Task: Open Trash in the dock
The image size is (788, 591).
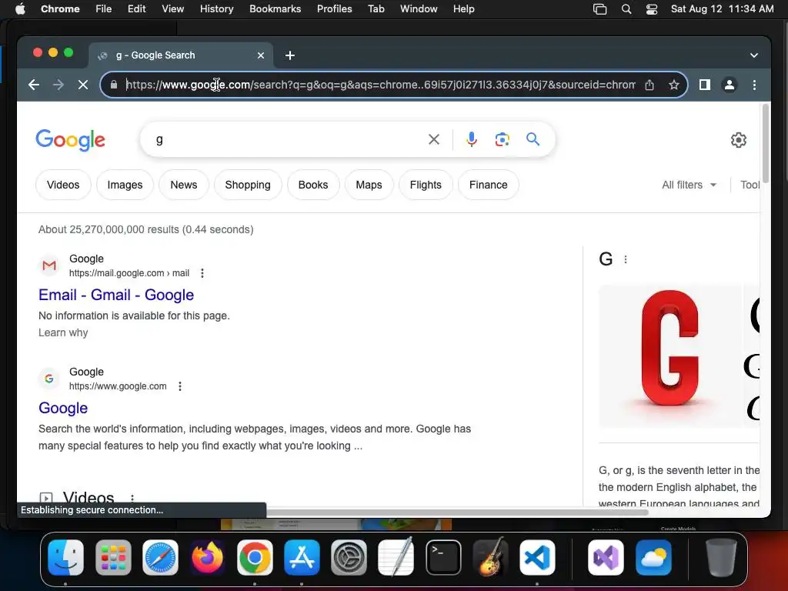Action: [x=721, y=557]
